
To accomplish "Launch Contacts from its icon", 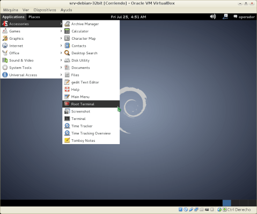I will [x=67, y=46].
